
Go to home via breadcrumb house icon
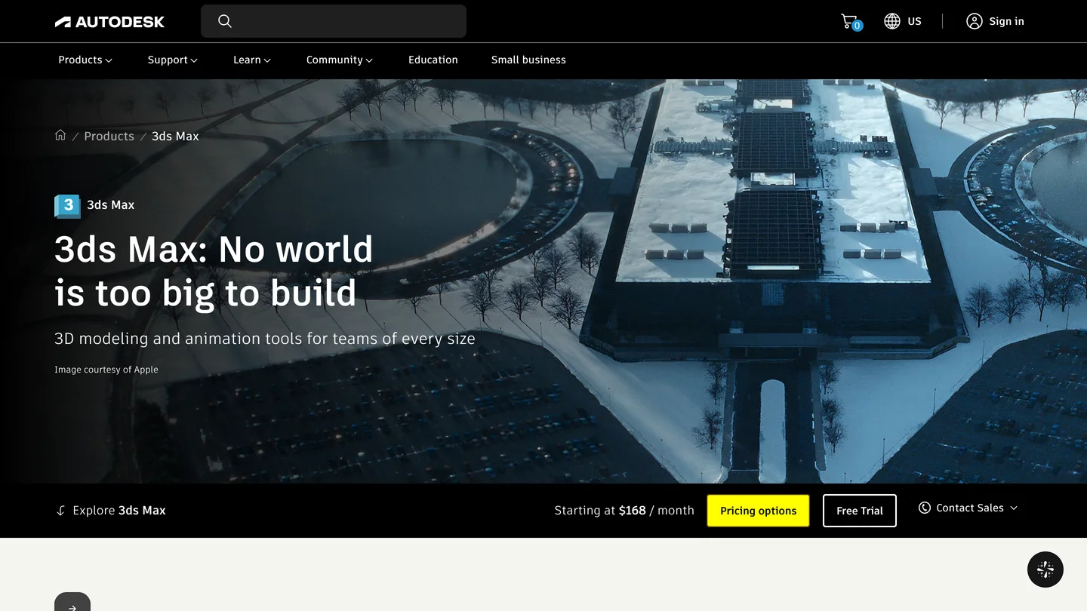coord(60,135)
